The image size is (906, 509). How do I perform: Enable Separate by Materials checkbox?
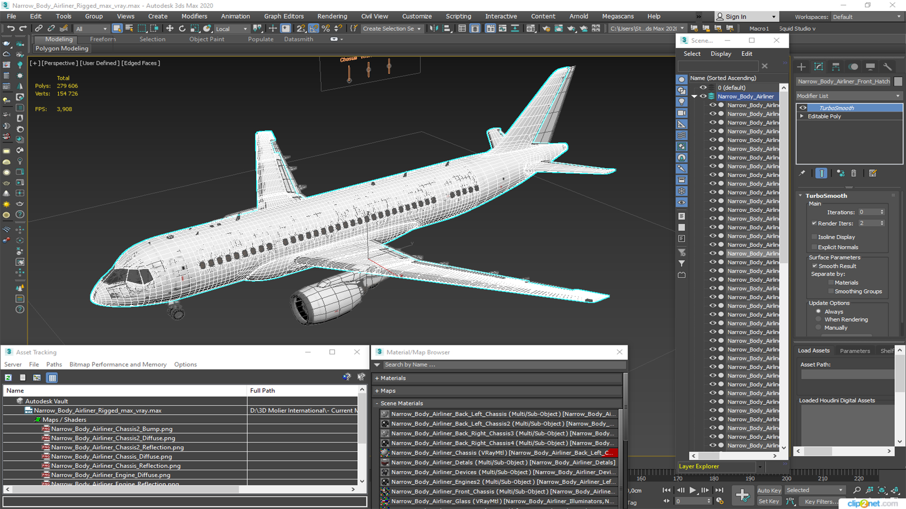831,283
